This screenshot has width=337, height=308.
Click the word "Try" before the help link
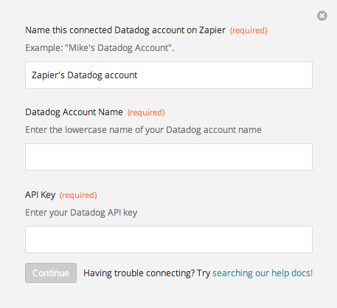(x=204, y=273)
